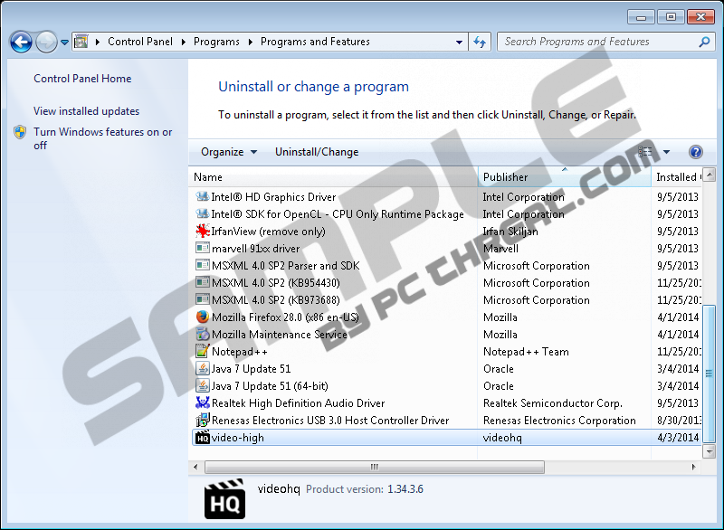Go back with the Back arrow button
Viewport: 724px width, 530px height.
tap(21, 42)
